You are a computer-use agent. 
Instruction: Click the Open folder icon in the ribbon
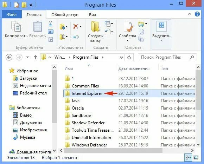click(141, 24)
